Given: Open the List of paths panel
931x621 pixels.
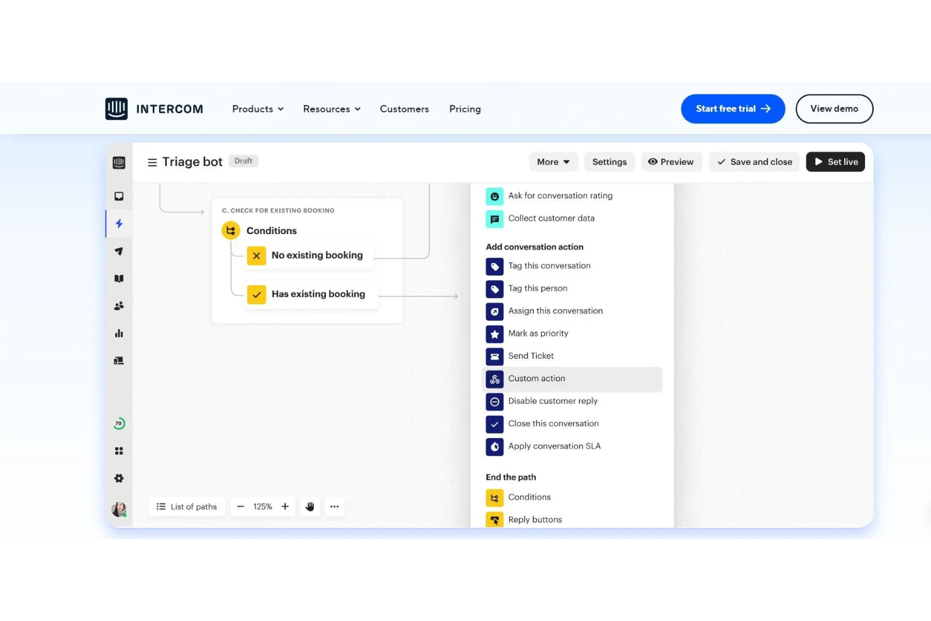Looking at the screenshot, I should coord(186,506).
